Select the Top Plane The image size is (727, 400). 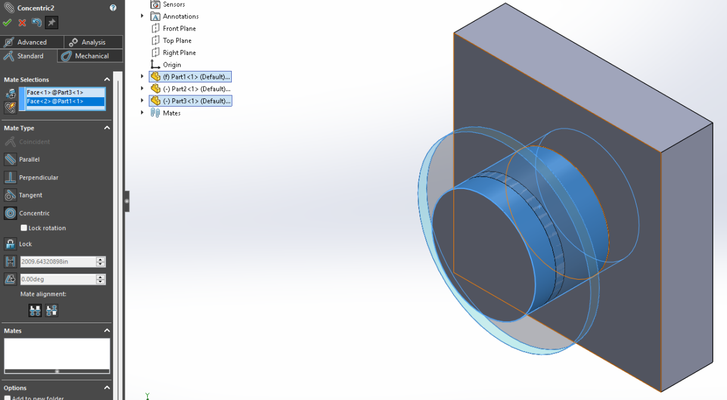click(171, 41)
